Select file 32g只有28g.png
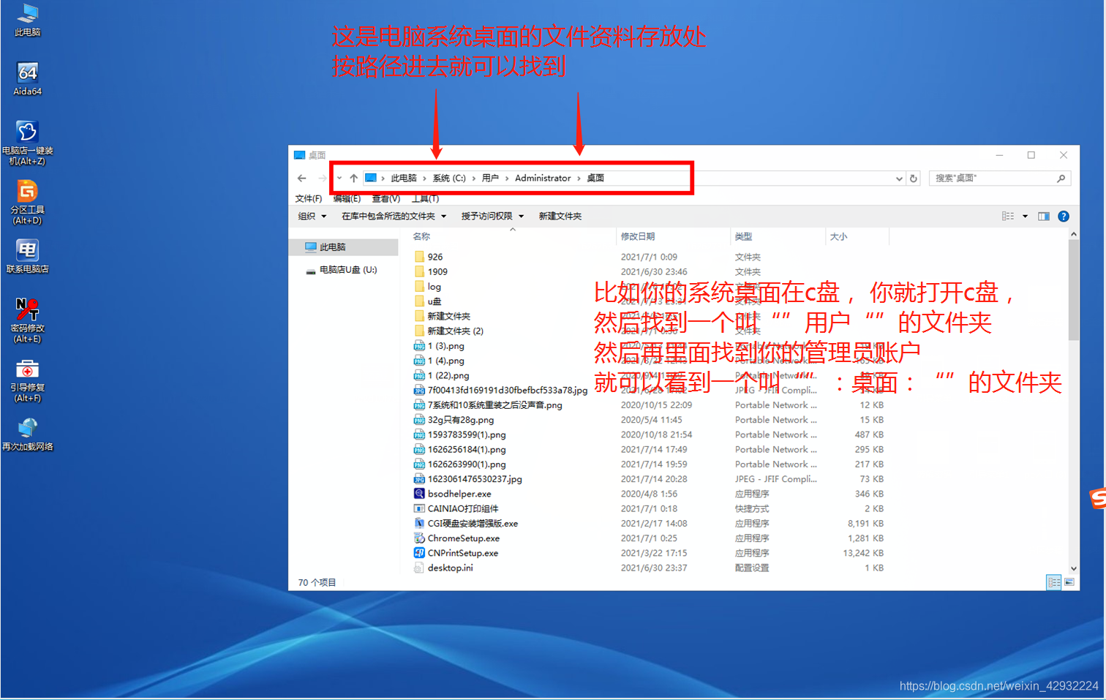1106x700 pixels. point(461,420)
